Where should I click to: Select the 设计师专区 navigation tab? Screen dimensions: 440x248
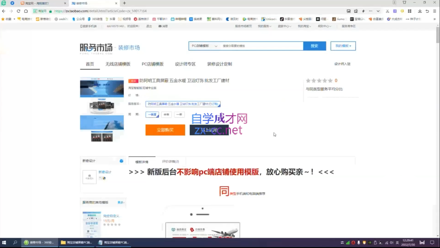click(185, 64)
